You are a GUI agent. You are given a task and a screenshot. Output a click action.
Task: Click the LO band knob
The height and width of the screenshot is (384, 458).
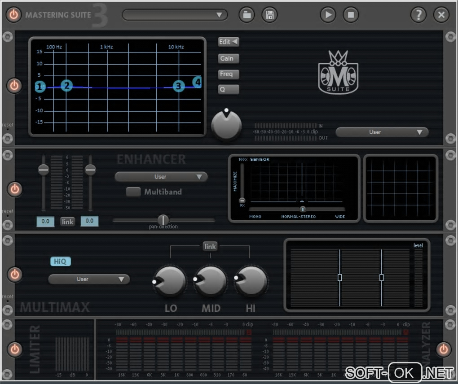click(x=170, y=281)
